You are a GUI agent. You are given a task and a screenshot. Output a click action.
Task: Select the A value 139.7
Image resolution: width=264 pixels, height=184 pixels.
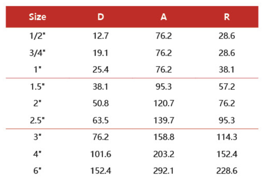pyautogui.click(x=164, y=120)
